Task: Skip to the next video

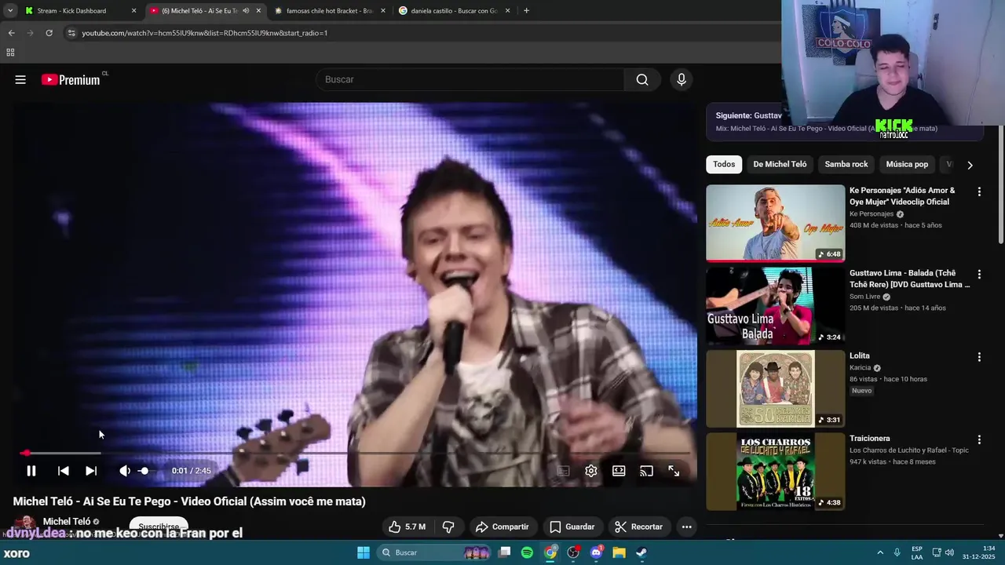Action: (91, 471)
